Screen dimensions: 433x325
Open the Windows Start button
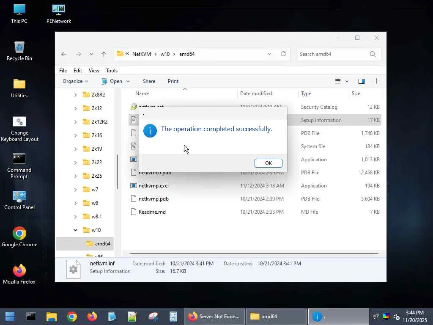click(x=10, y=317)
